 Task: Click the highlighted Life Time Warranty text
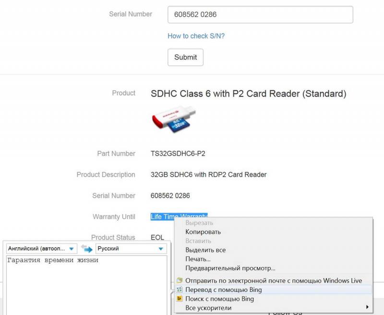pos(179,217)
